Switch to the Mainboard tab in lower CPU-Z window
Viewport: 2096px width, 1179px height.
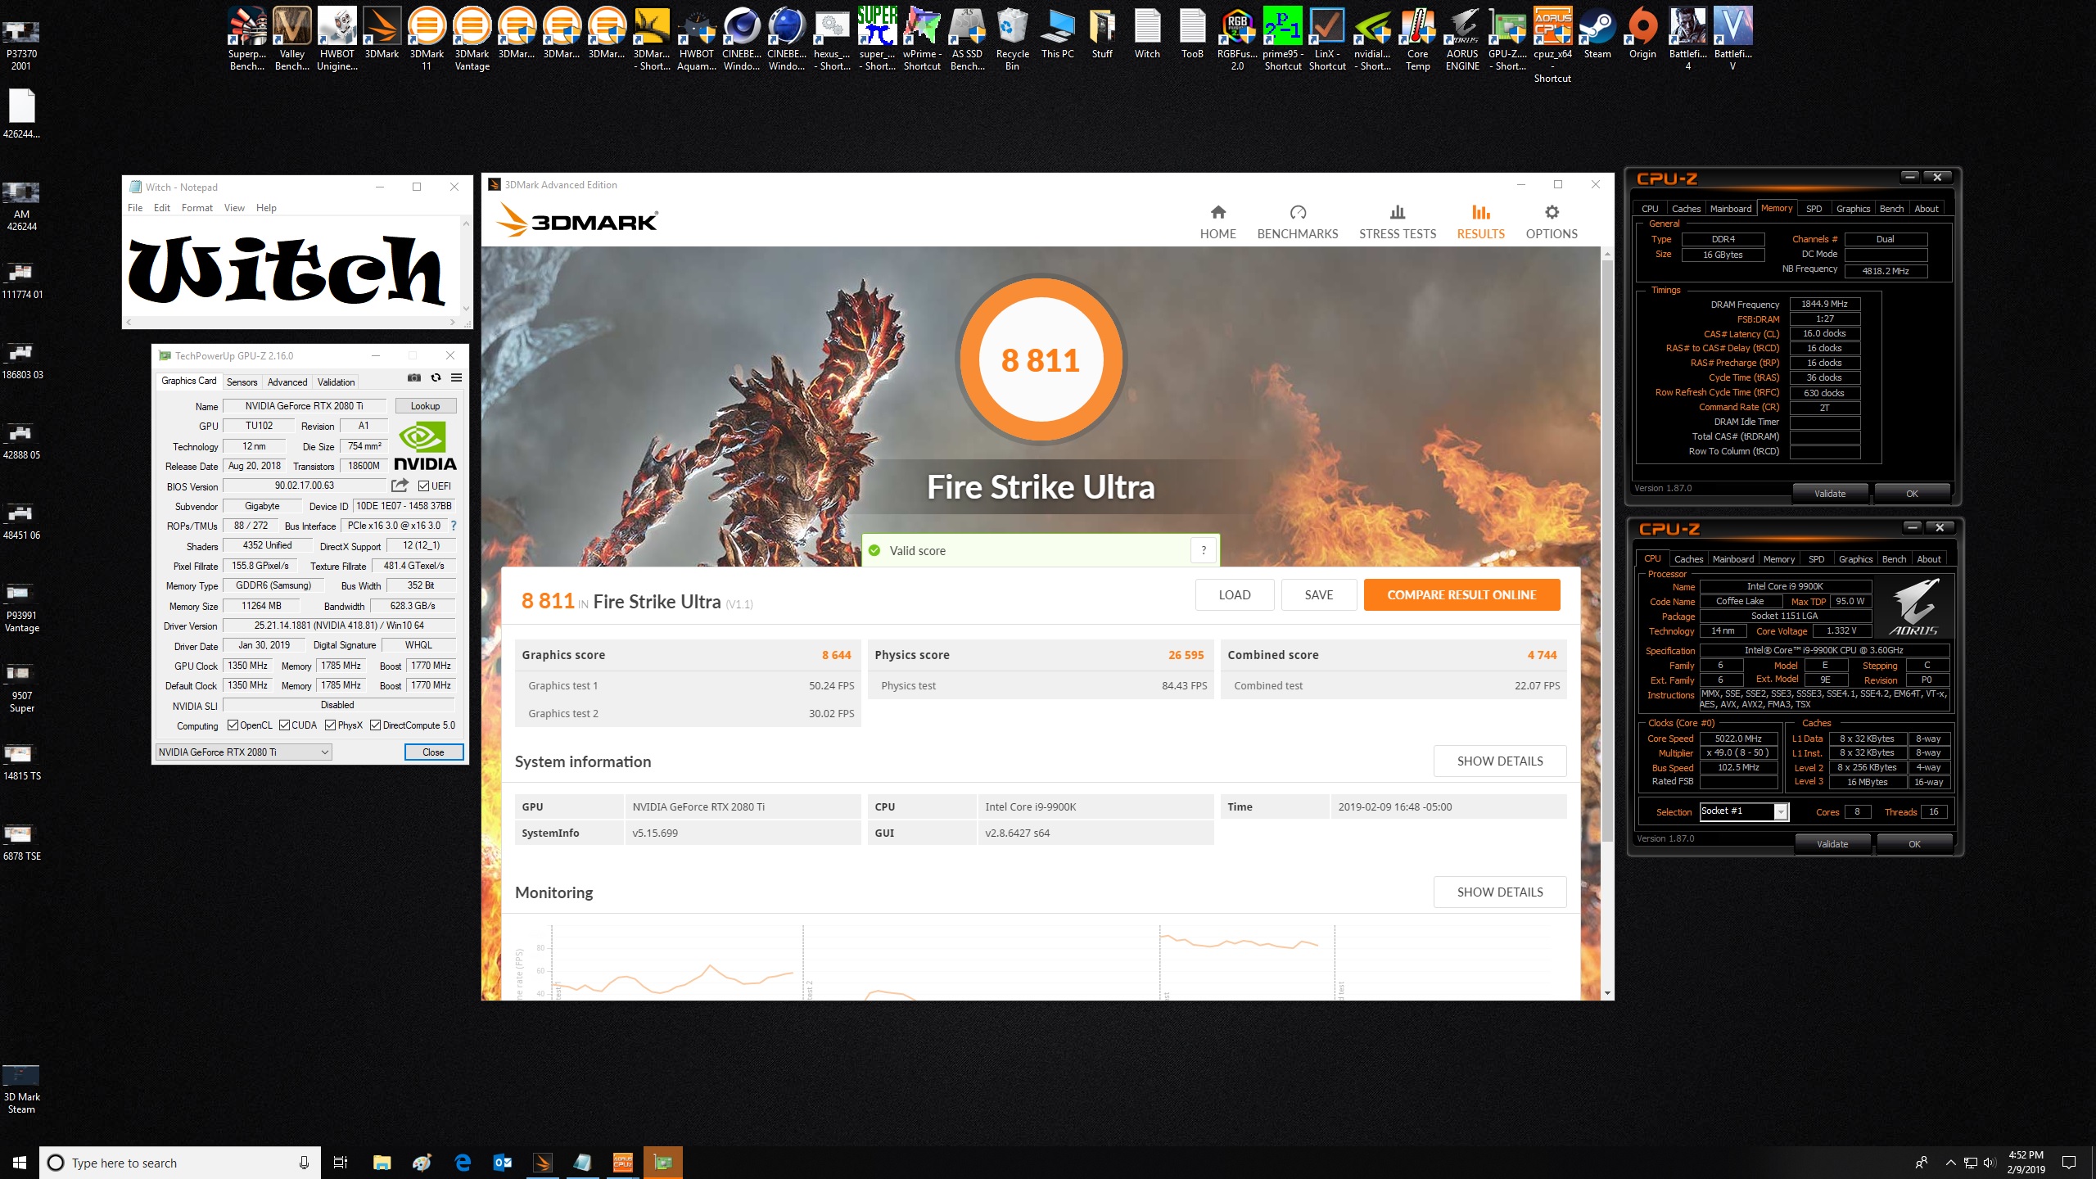[x=1732, y=559]
